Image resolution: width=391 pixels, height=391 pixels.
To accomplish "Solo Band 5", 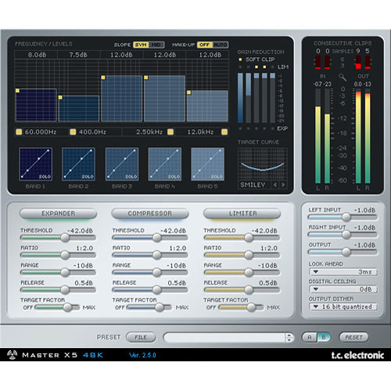I will click(217, 177).
